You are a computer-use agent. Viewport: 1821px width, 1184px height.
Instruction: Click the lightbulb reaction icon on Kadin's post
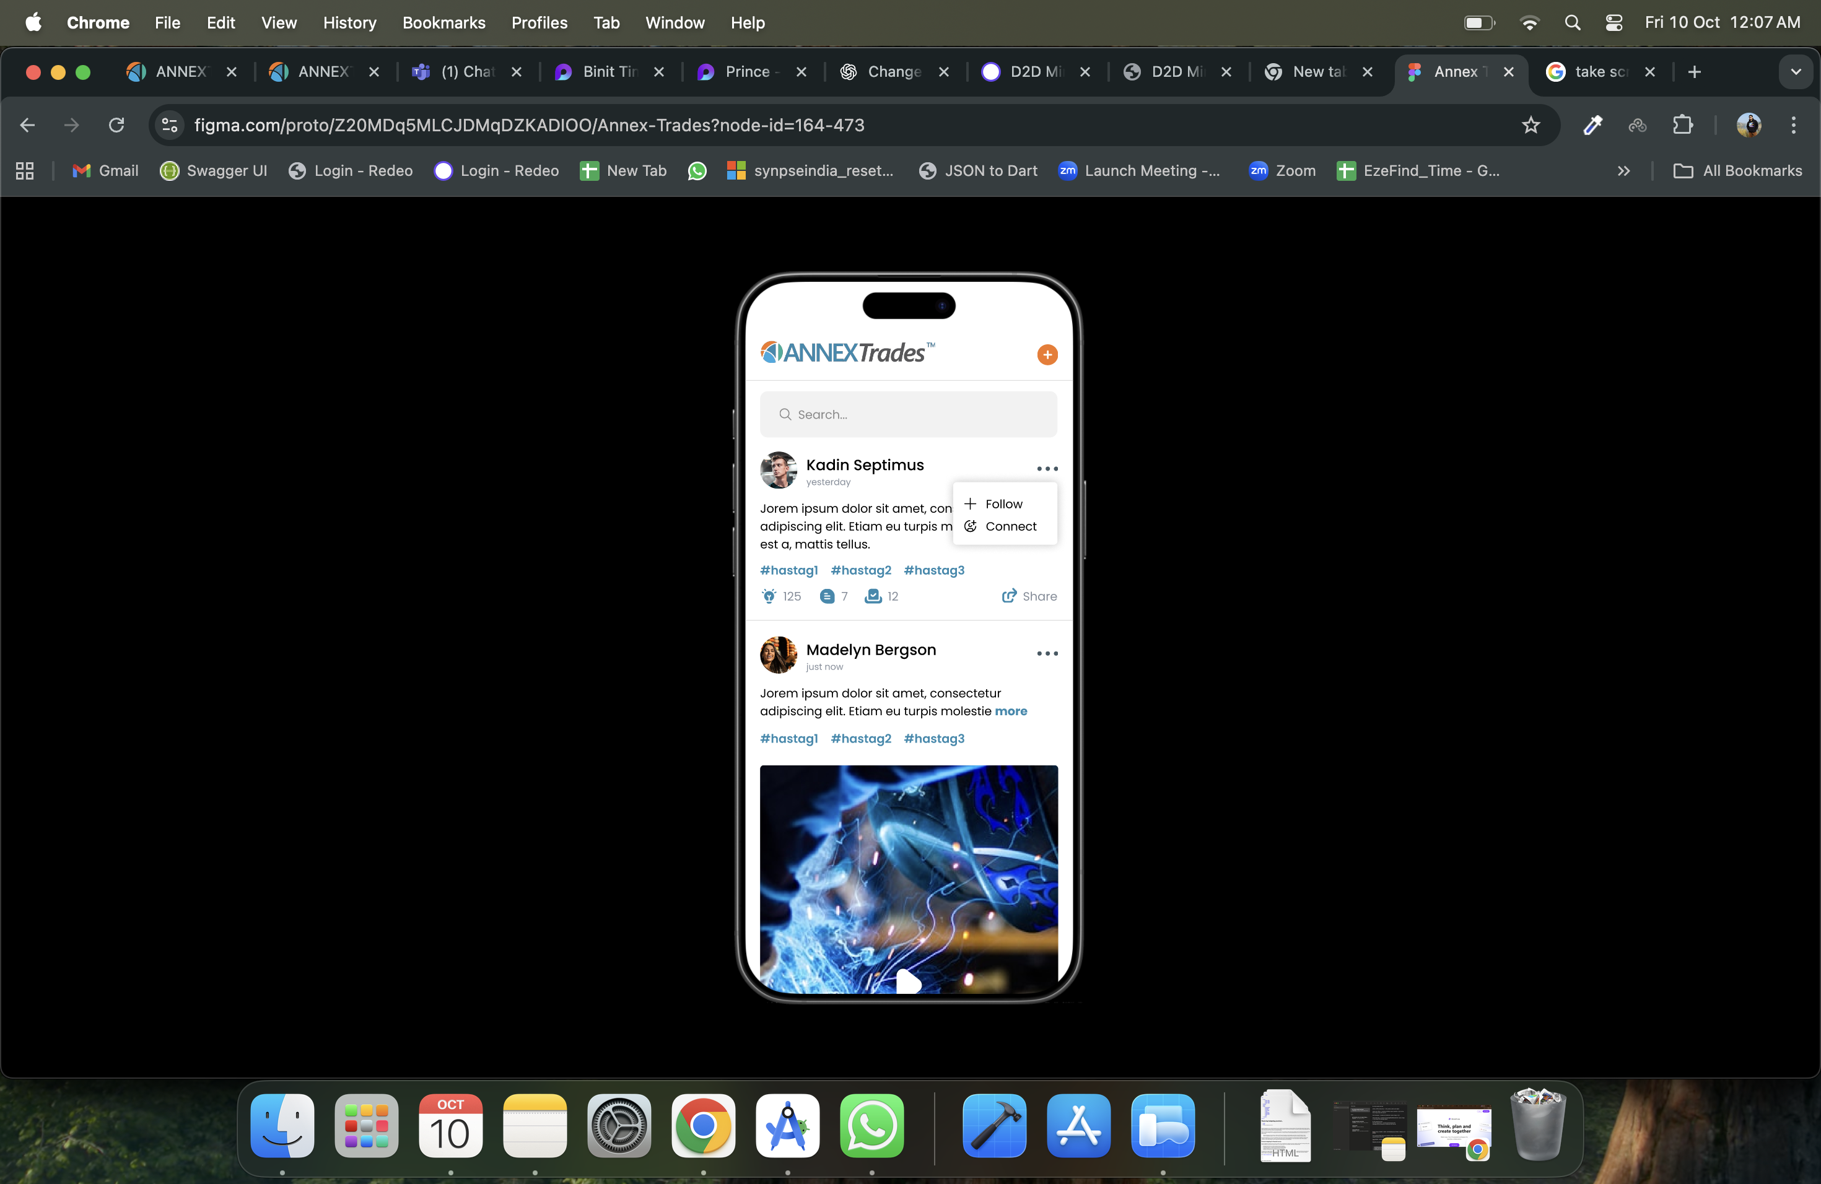pyautogui.click(x=769, y=596)
